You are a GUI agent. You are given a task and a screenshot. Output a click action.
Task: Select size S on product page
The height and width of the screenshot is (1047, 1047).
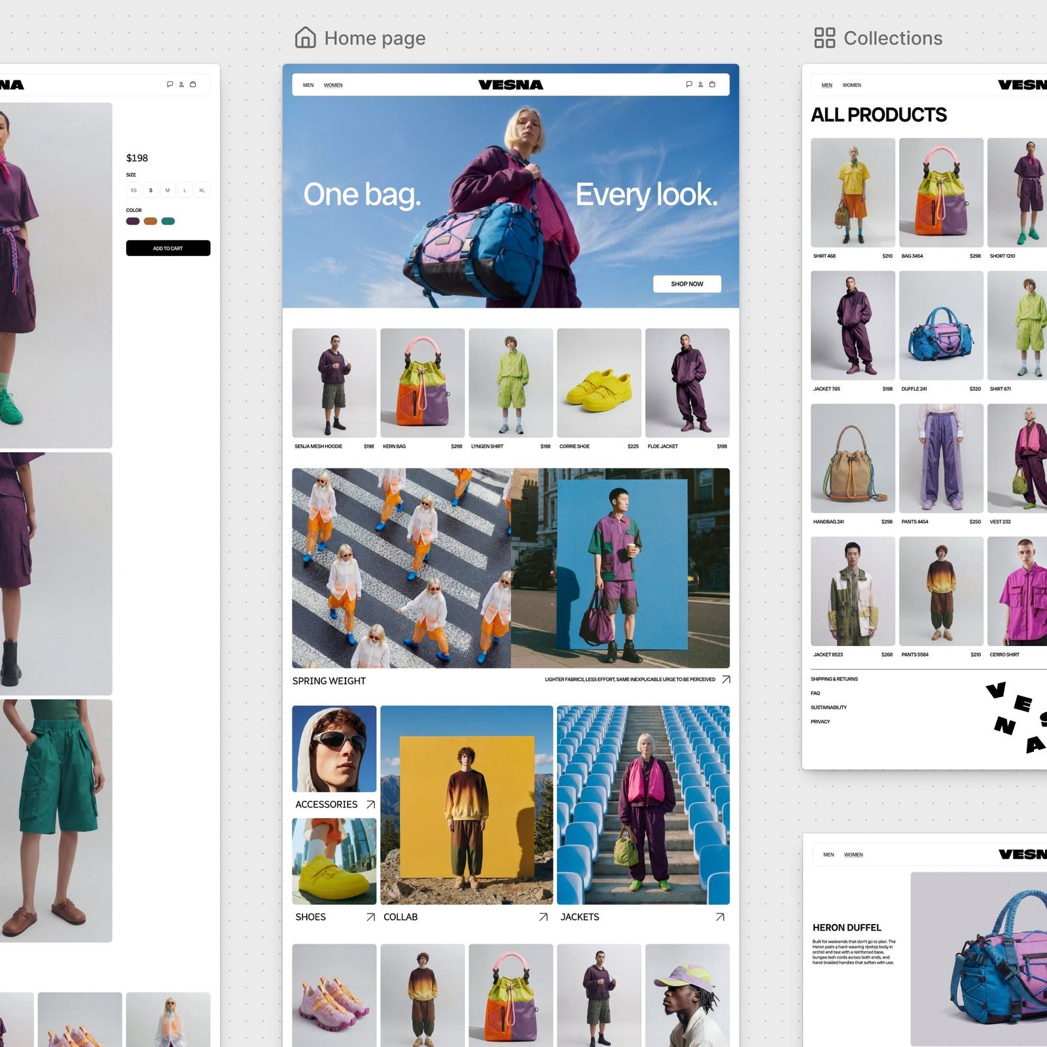tap(151, 190)
